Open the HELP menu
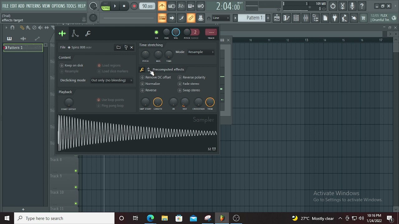The width and height of the screenshot is (399, 224). 82,6
